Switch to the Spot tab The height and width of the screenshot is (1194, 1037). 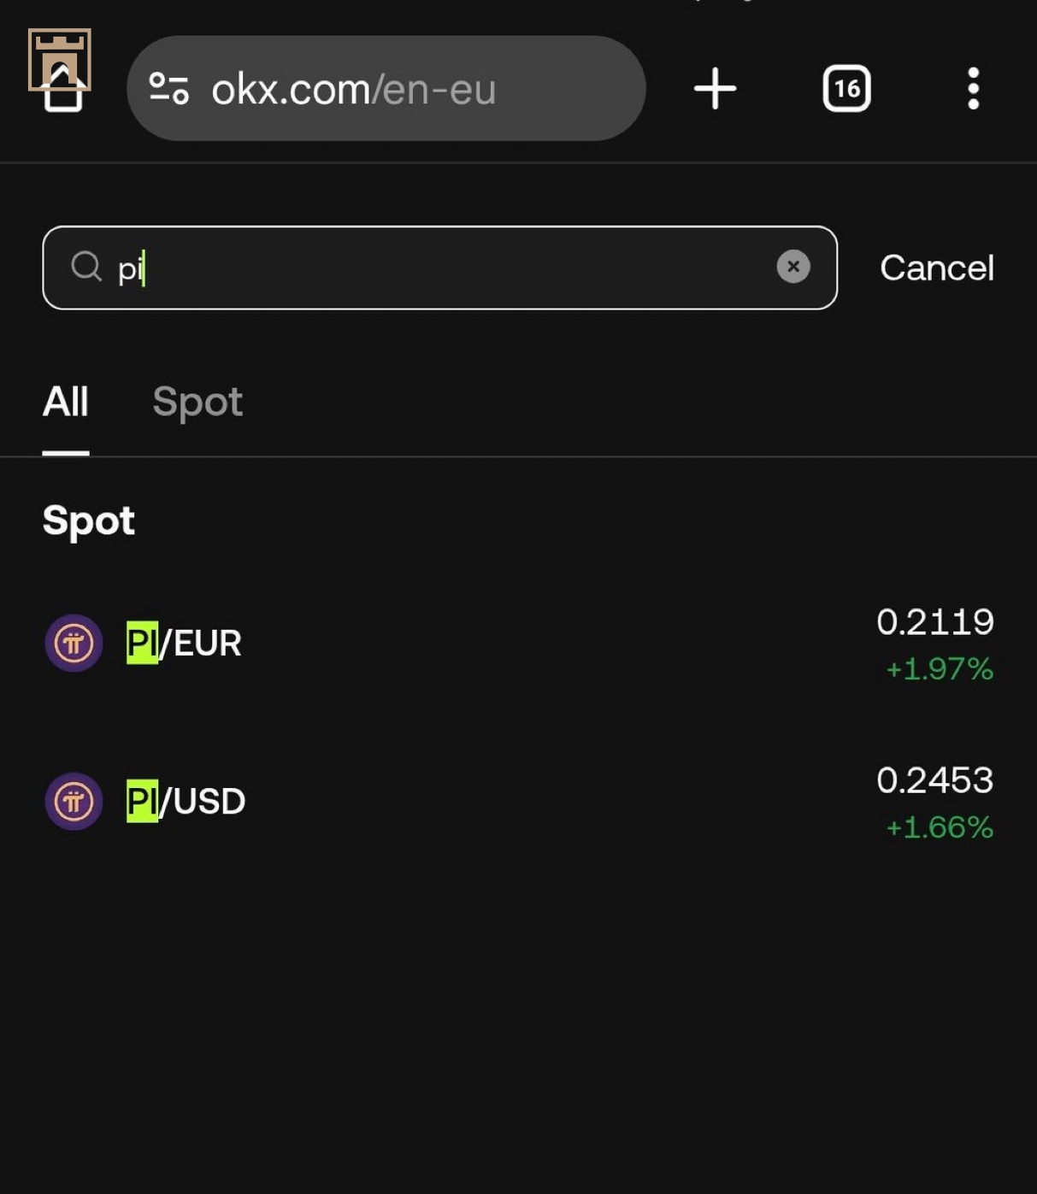pyautogui.click(x=197, y=402)
